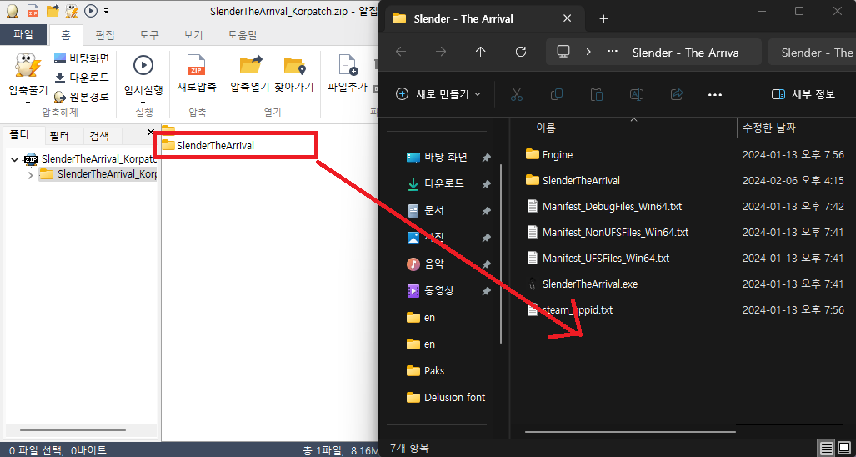Open 음악 in Explorer sidebar
Viewport: 856px width, 457px height.
click(434, 264)
